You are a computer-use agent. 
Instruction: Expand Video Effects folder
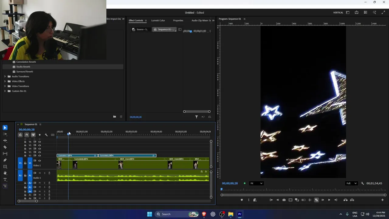(x=5, y=81)
